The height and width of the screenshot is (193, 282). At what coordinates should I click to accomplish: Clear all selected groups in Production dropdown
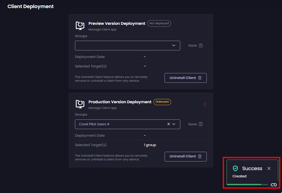click(168, 124)
